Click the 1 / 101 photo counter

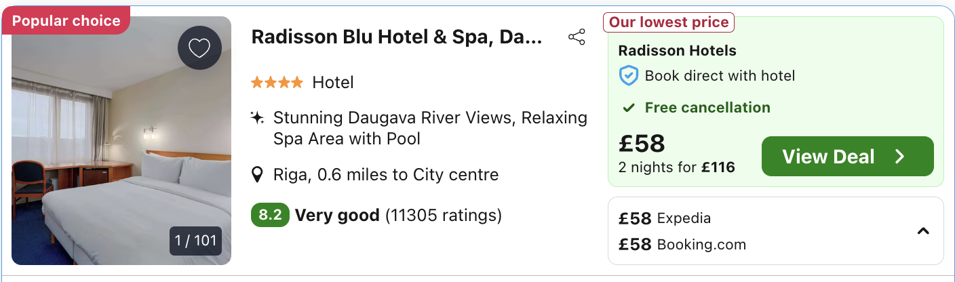(x=195, y=241)
